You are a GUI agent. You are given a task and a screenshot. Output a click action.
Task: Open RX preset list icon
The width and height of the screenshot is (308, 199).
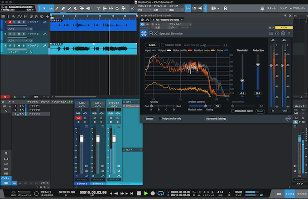coord(271,34)
